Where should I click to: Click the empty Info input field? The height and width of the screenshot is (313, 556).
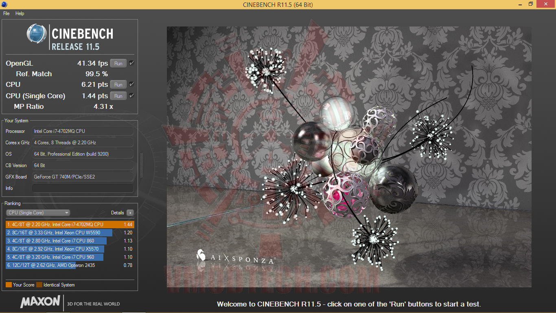83,188
